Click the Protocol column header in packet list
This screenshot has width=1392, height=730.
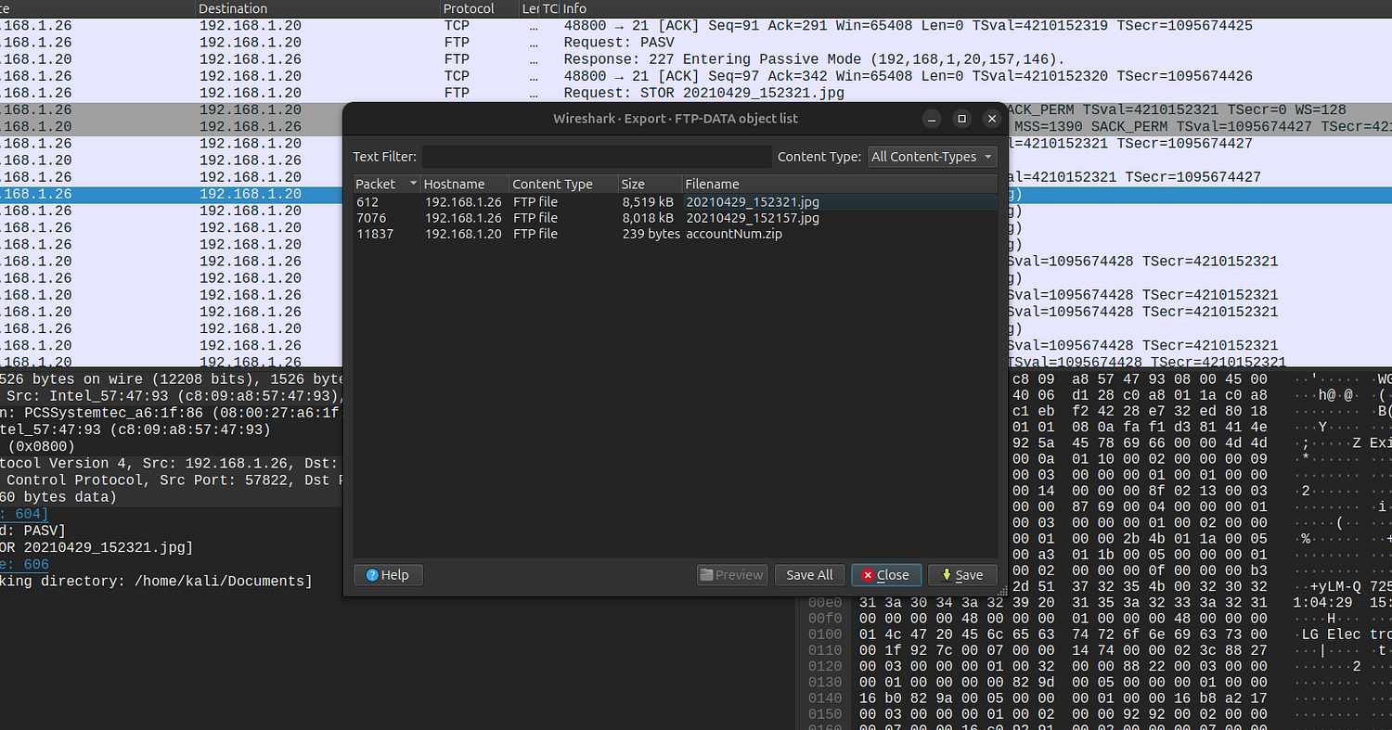coord(470,8)
